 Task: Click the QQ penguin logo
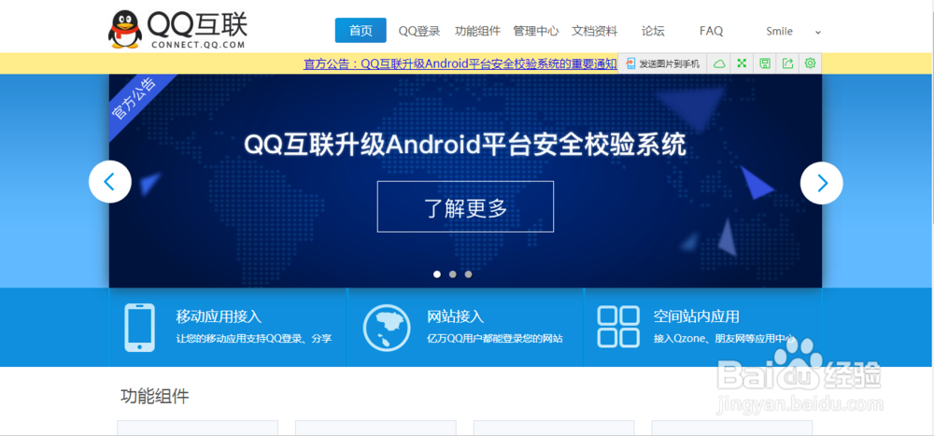pyautogui.click(x=125, y=29)
